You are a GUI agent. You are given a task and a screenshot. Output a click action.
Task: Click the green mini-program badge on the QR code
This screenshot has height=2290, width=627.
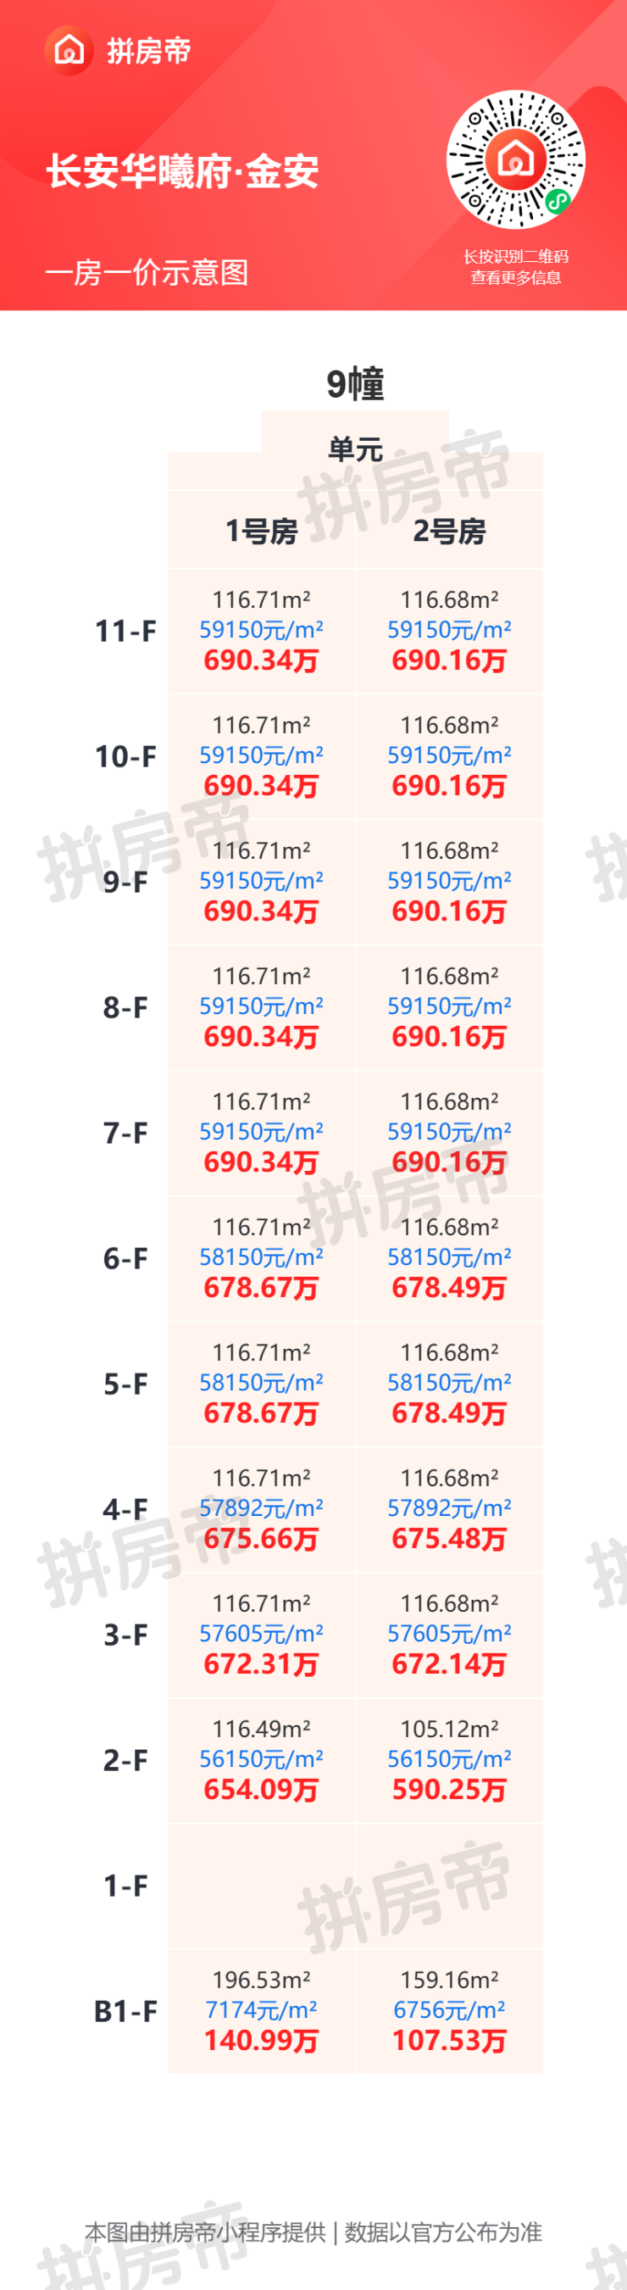tap(557, 202)
